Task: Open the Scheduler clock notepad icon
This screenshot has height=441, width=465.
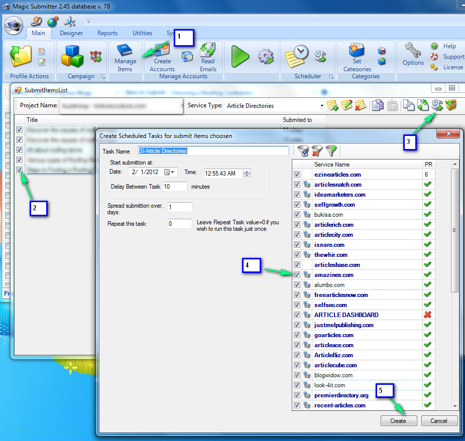Action: click(297, 56)
